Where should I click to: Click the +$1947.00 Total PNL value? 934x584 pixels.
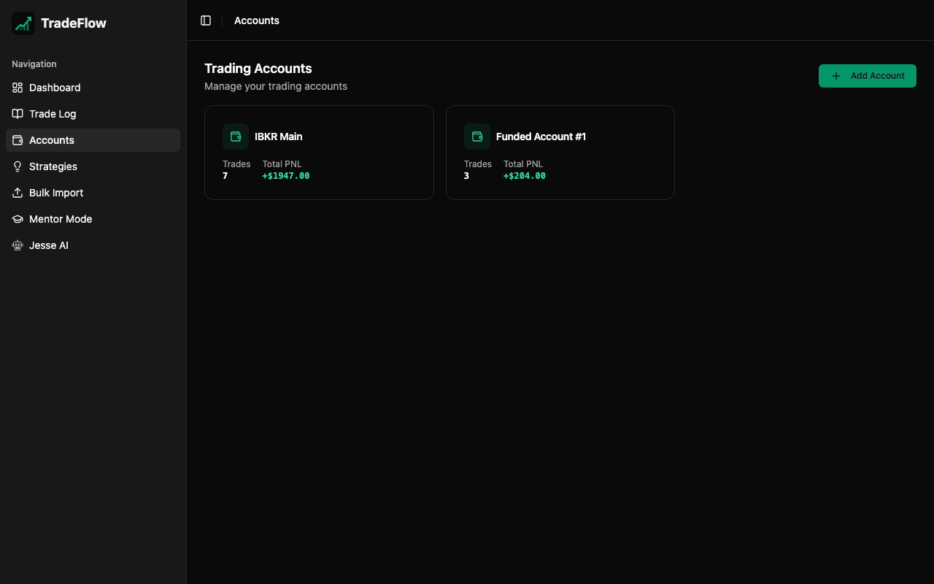point(286,176)
